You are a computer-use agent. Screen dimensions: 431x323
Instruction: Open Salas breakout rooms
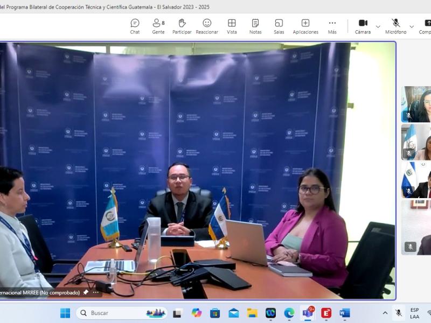(279, 26)
